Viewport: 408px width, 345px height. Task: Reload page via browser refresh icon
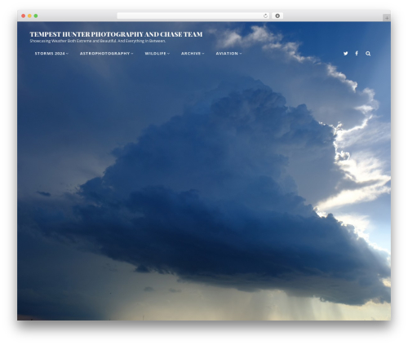coord(265,16)
